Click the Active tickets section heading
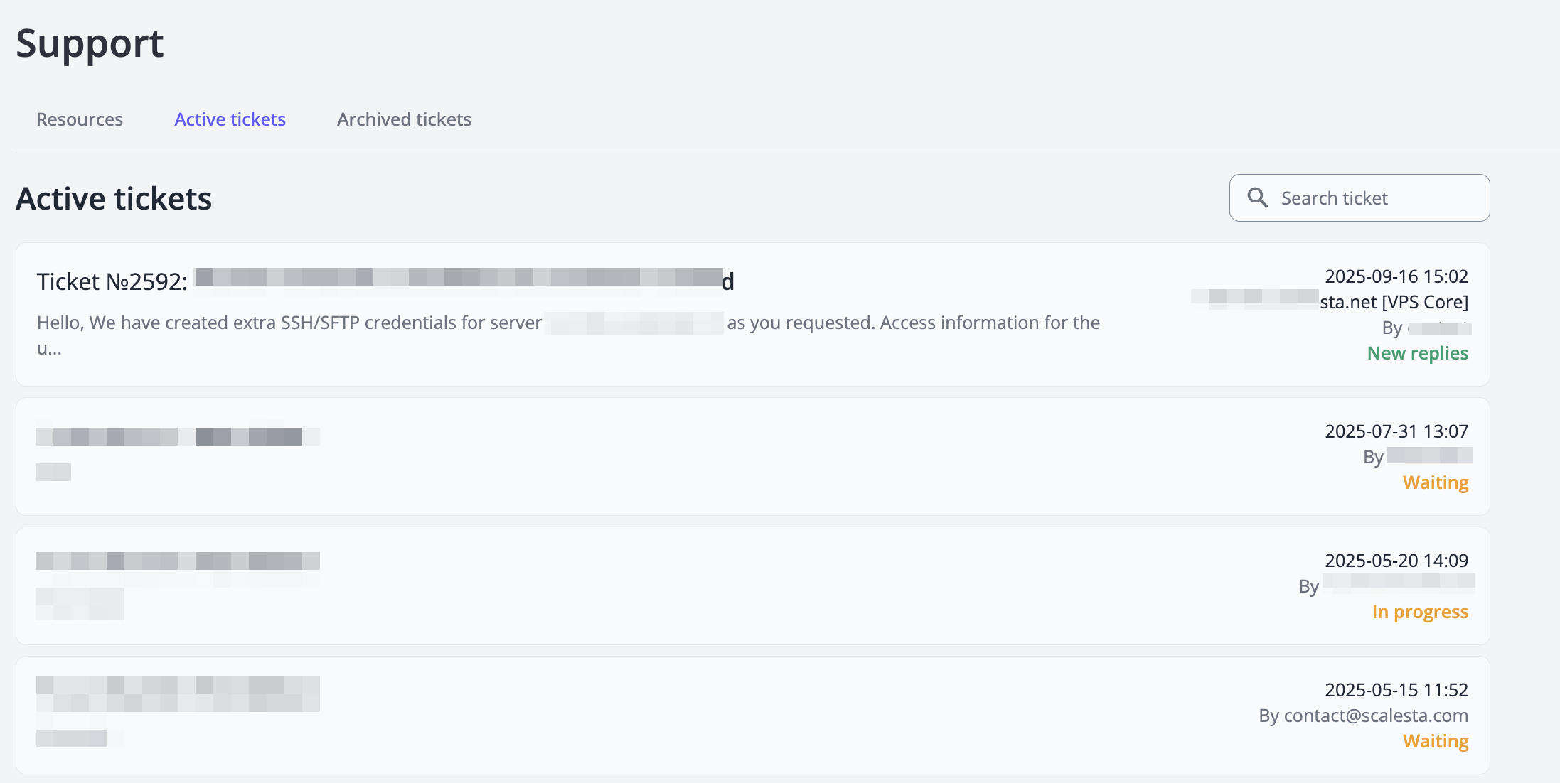The width and height of the screenshot is (1560, 783). [x=114, y=199]
